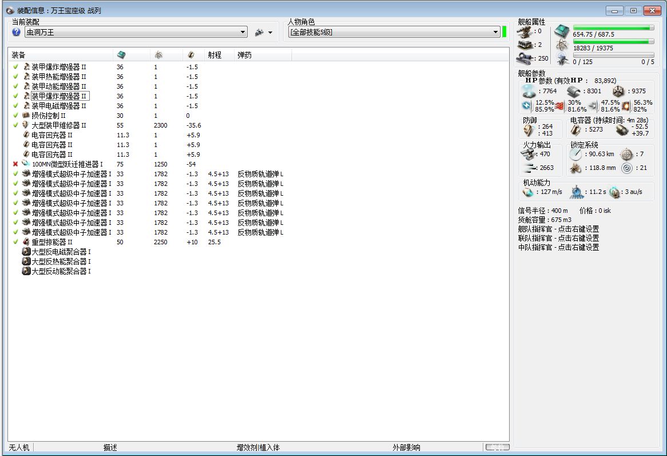Click the calibration icon showing 250
Image resolution: width=667 pixels, height=456 pixels.
tap(525, 58)
